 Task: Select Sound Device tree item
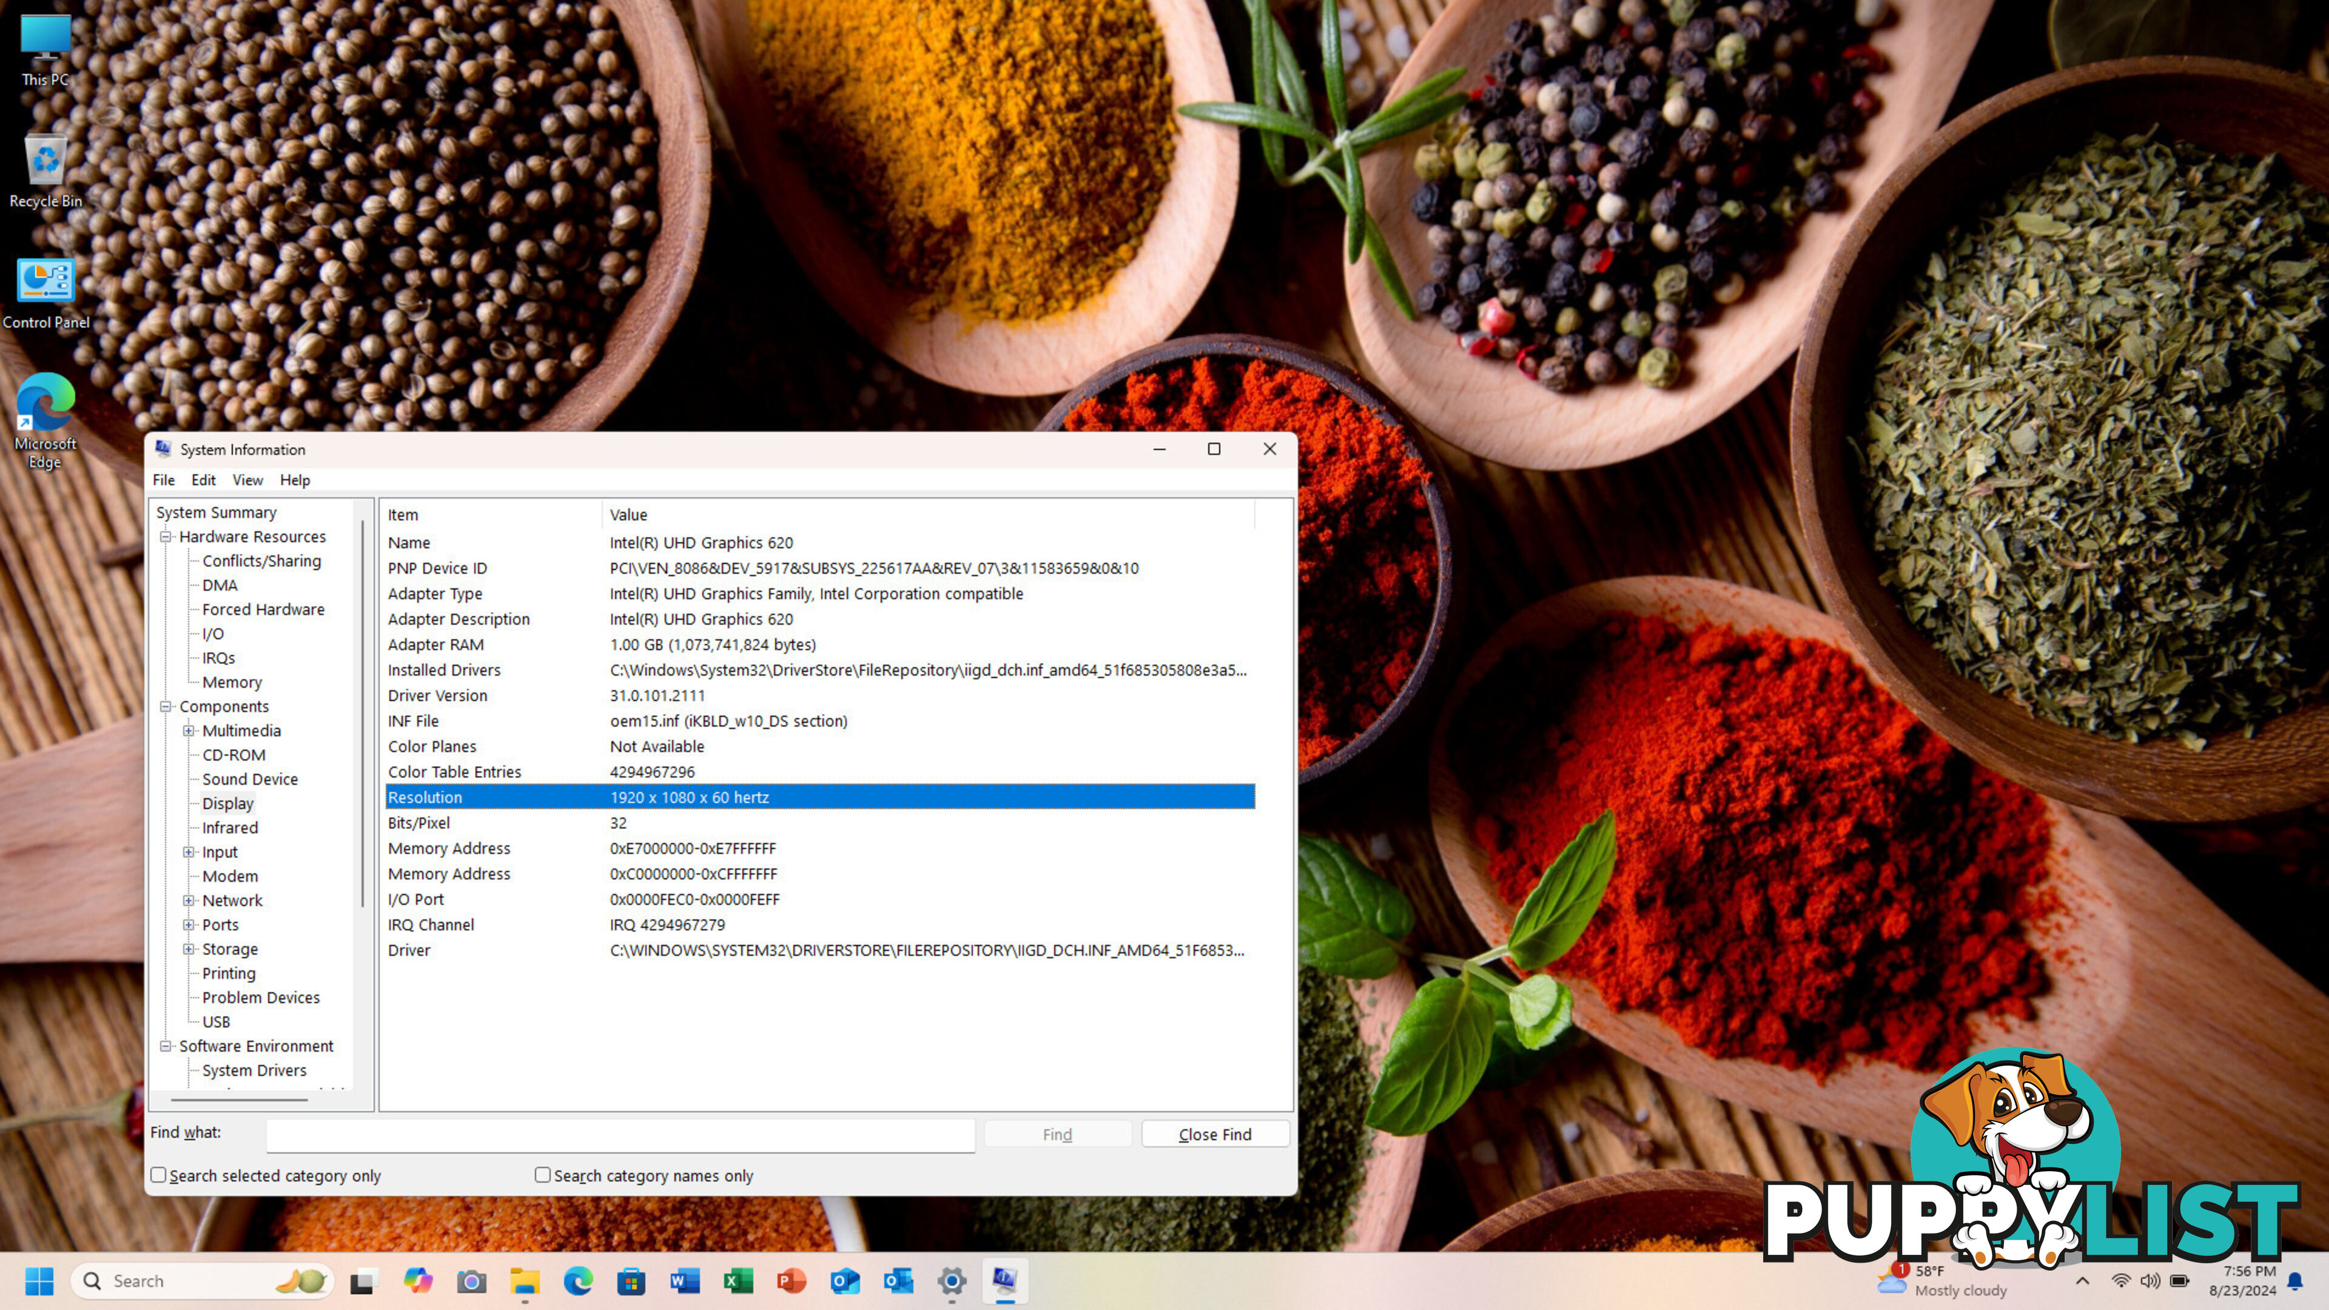[249, 779]
